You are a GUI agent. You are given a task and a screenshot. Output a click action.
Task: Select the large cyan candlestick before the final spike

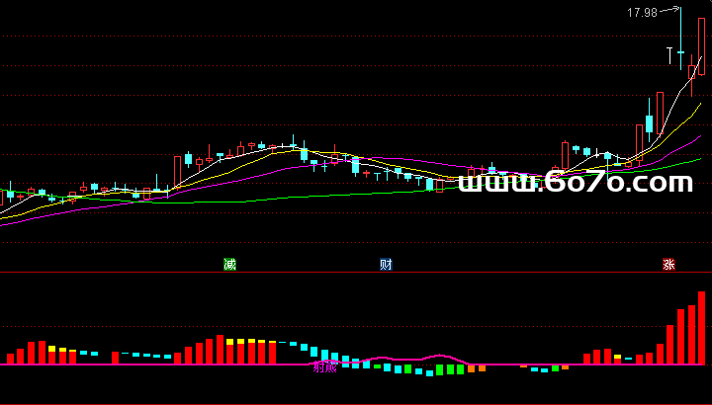coord(649,123)
